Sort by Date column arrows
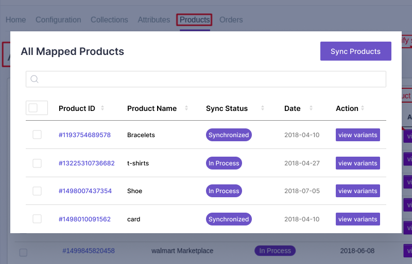Screen dimensions: 412x264 [311, 108]
